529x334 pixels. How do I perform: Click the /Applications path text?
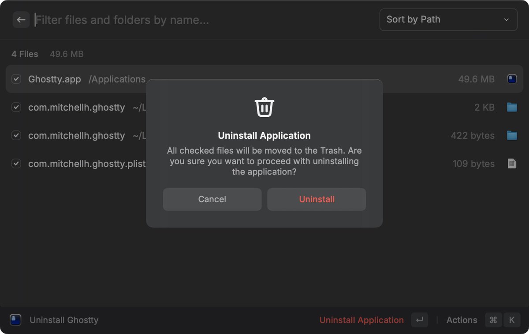[117, 79]
